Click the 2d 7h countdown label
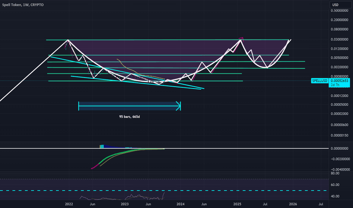 (335, 85)
